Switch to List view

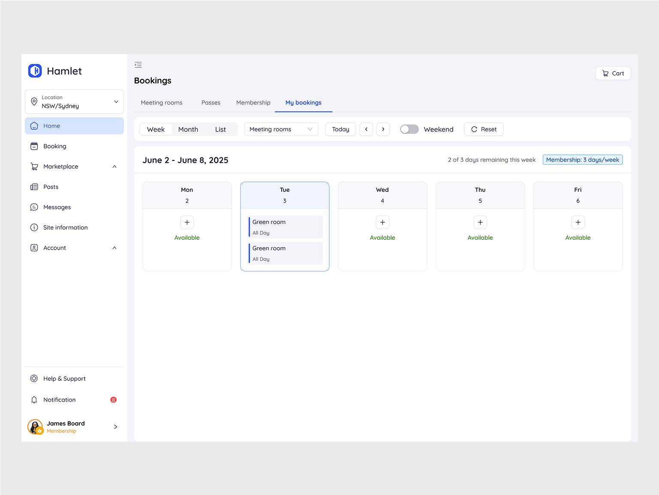(220, 129)
